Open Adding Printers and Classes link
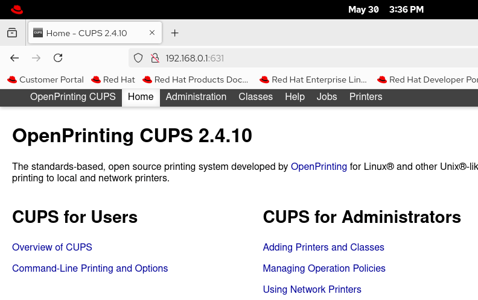Image resolution: width=478 pixels, height=300 pixels. 323,247
